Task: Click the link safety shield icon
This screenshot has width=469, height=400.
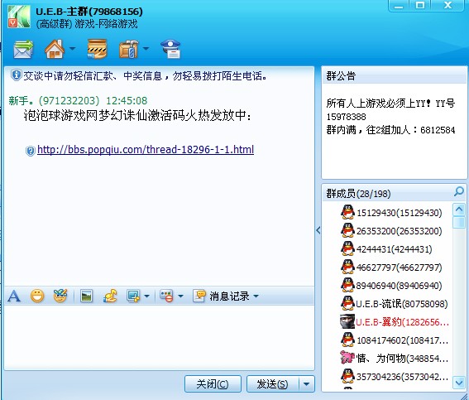Action: point(31,151)
